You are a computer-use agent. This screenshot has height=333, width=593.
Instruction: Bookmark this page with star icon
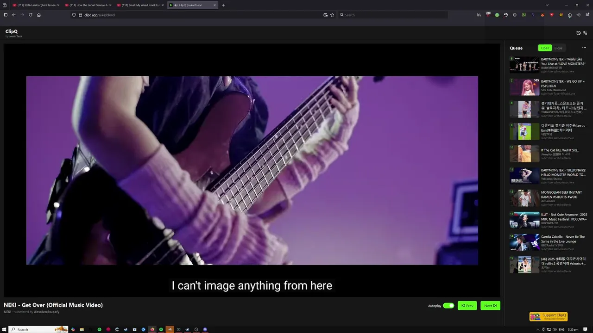pos(332,15)
